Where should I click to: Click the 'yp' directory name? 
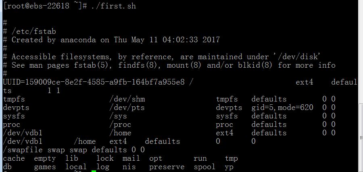229,167
